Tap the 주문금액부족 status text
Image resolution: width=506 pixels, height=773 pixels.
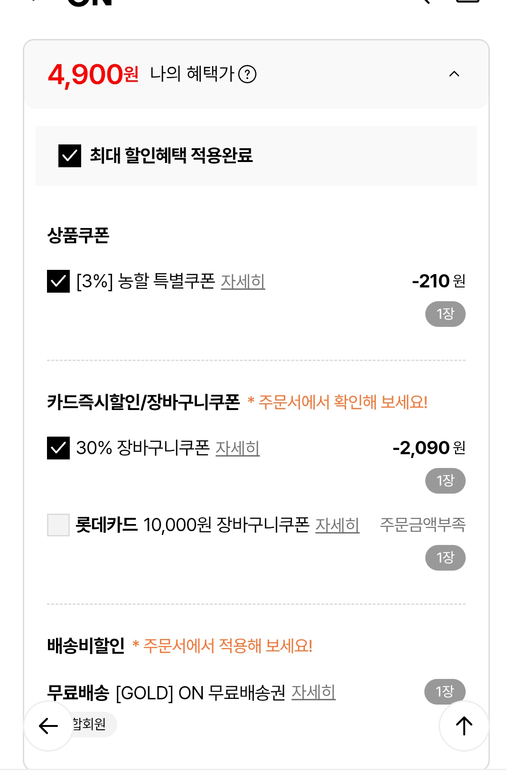[x=422, y=525]
